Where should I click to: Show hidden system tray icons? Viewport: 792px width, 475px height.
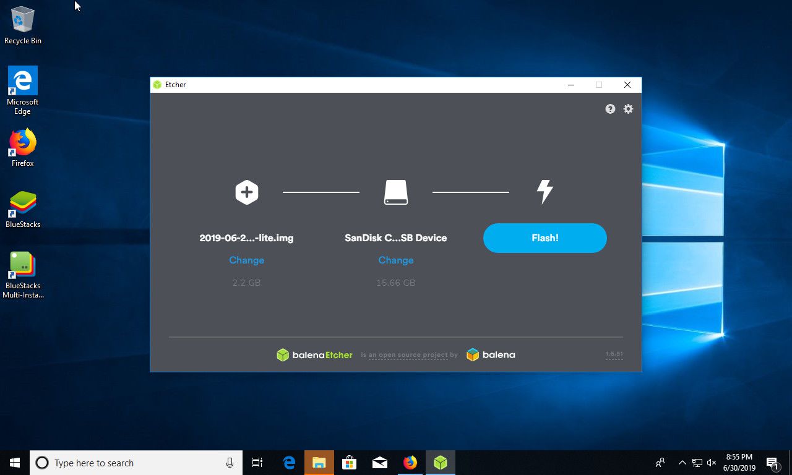(682, 463)
